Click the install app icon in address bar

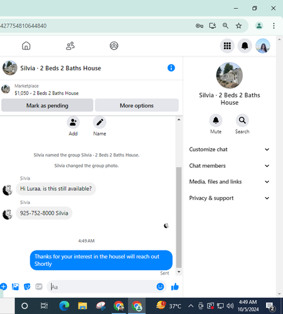pyautogui.click(x=213, y=26)
